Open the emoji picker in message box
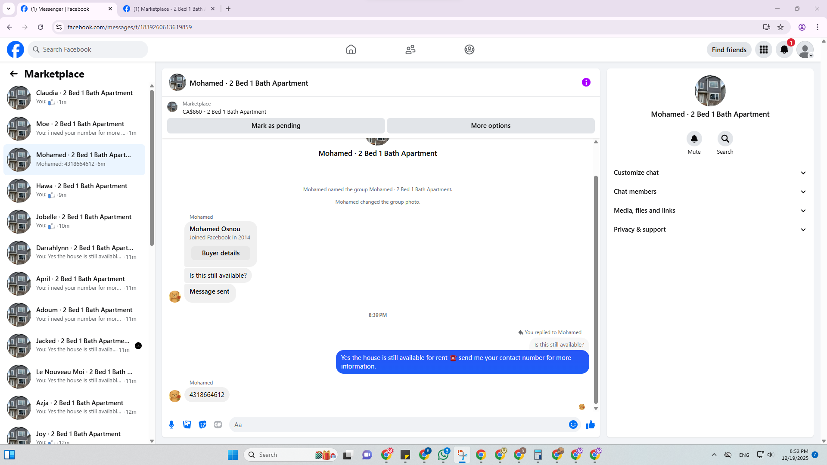The width and height of the screenshot is (827, 465). click(573, 425)
